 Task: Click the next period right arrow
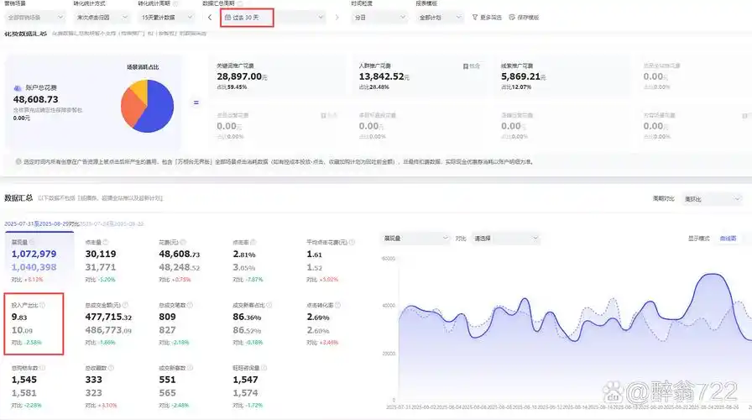(x=337, y=17)
